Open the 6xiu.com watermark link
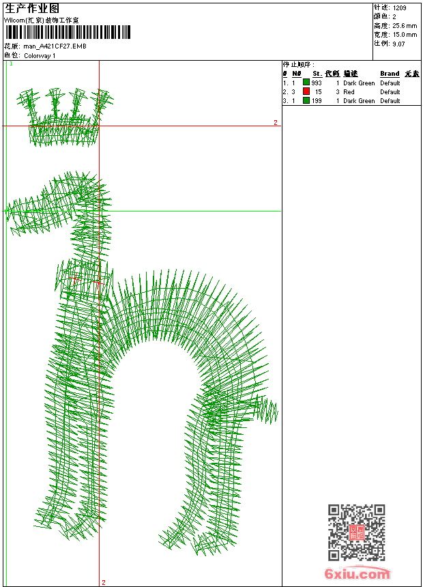 tap(357, 574)
